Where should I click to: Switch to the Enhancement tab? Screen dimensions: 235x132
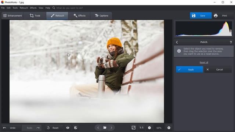pos(12,15)
